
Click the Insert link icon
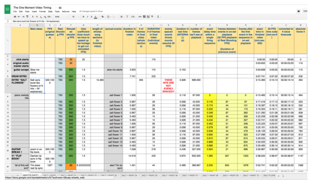[x=140, y=17]
